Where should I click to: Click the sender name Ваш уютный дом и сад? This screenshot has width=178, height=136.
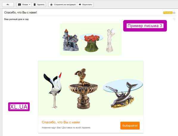point(16,19)
